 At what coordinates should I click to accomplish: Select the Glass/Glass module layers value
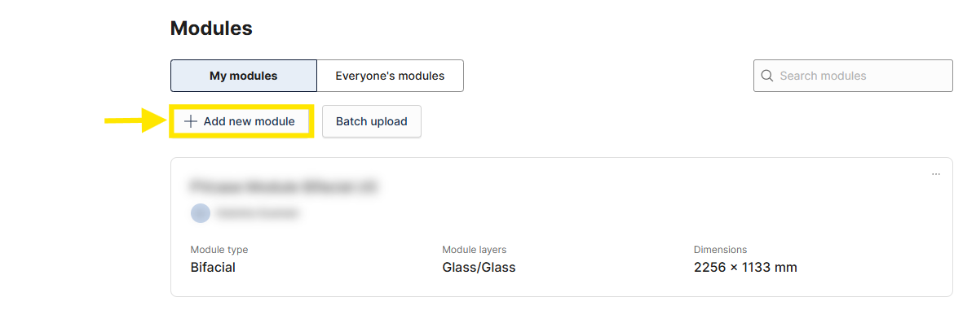coord(479,268)
